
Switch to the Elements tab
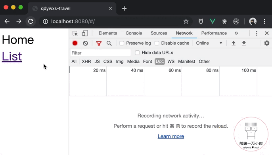point(108,33)
